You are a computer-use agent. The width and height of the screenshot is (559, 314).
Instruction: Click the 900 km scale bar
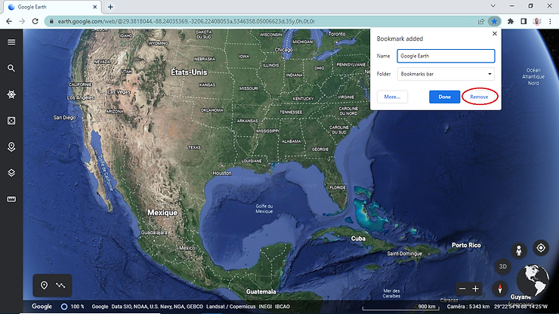click(400, 307)
